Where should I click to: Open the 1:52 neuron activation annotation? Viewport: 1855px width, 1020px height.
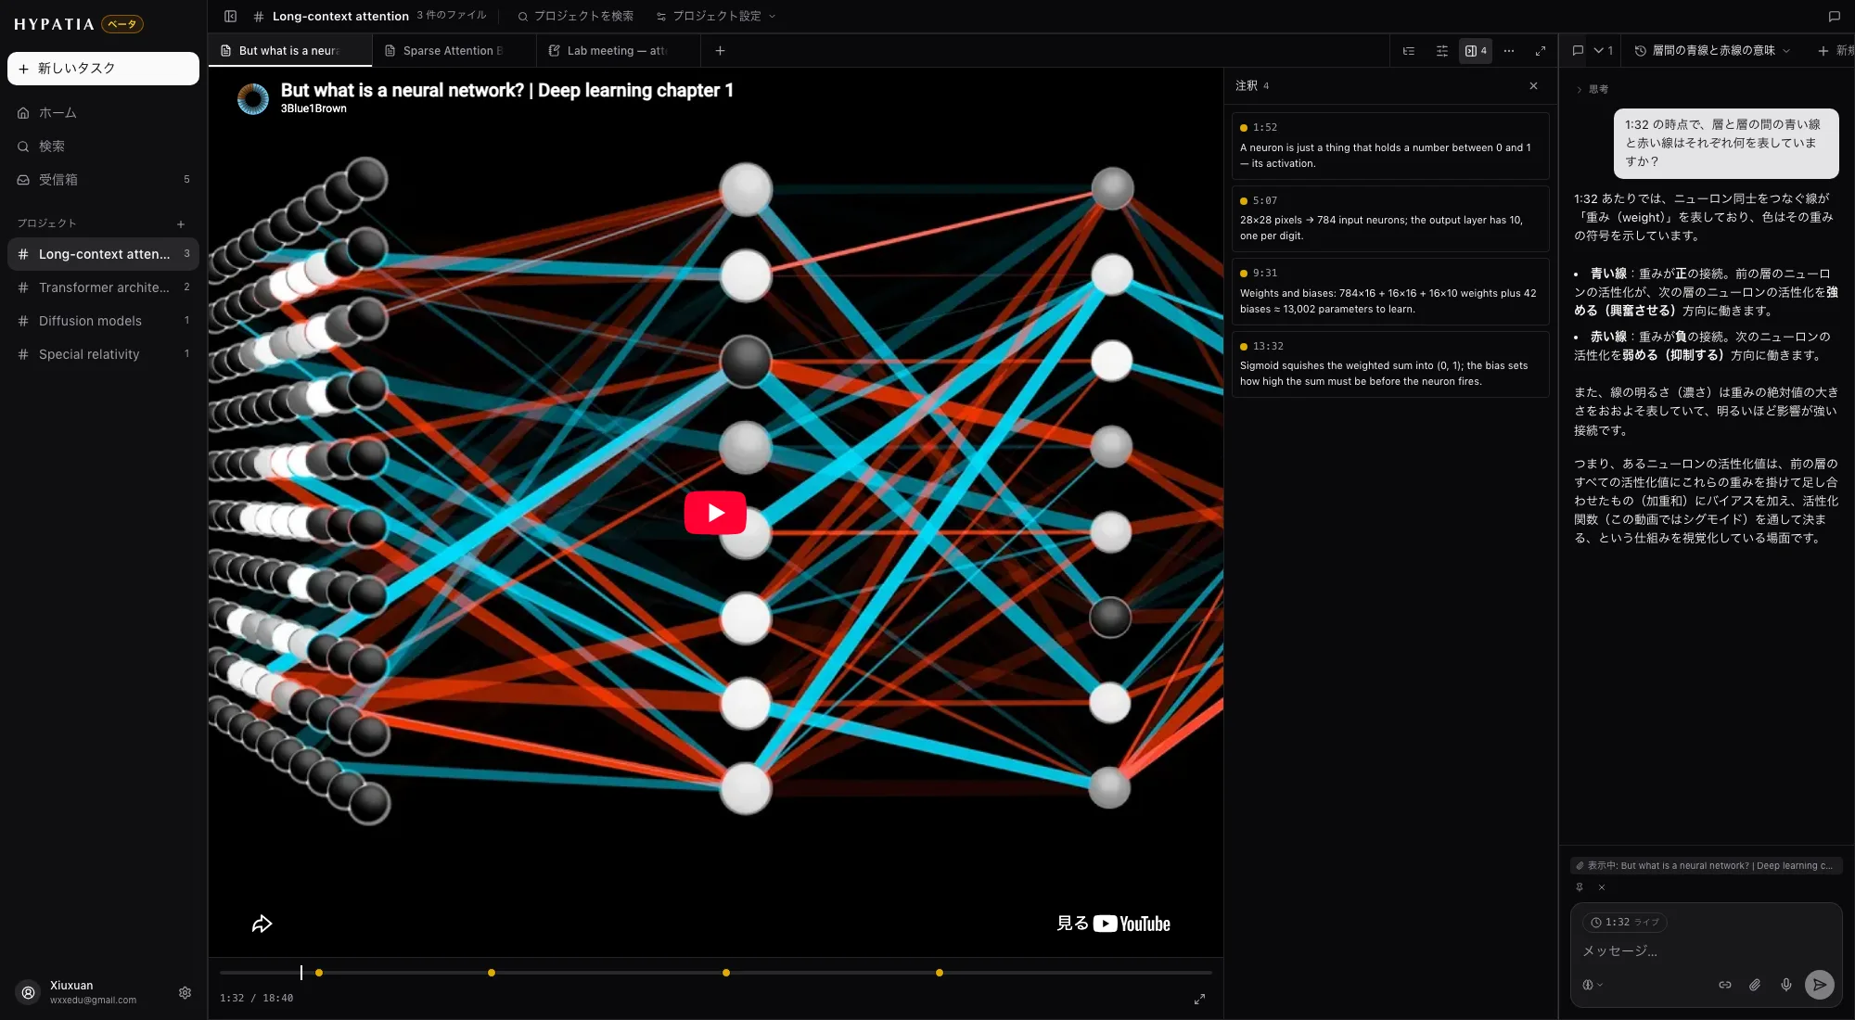[x=1390, y=146]
